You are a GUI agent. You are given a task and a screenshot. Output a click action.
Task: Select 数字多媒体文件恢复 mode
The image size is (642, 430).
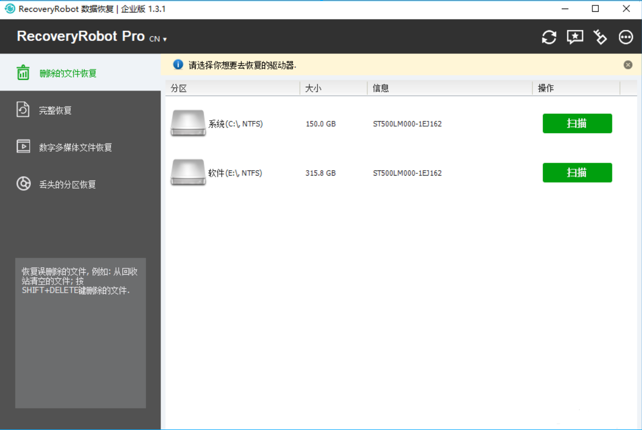click(80, 147)
